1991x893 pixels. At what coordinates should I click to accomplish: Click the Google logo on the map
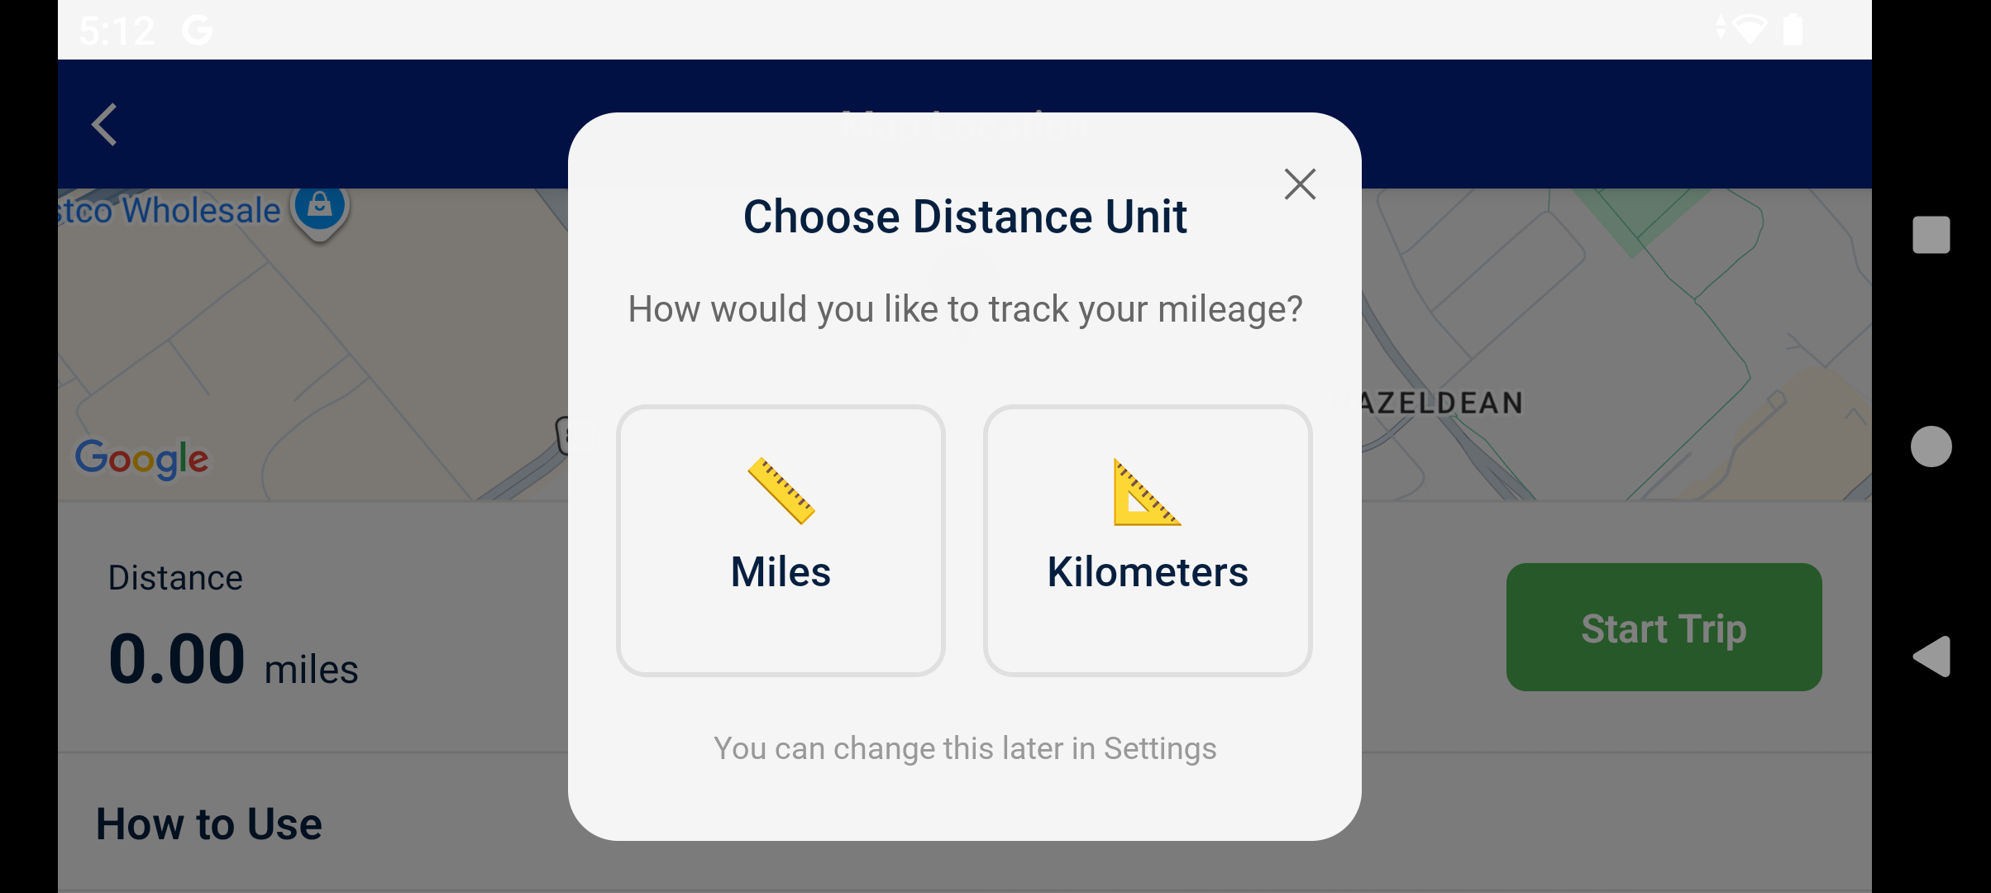pos(142,458)
